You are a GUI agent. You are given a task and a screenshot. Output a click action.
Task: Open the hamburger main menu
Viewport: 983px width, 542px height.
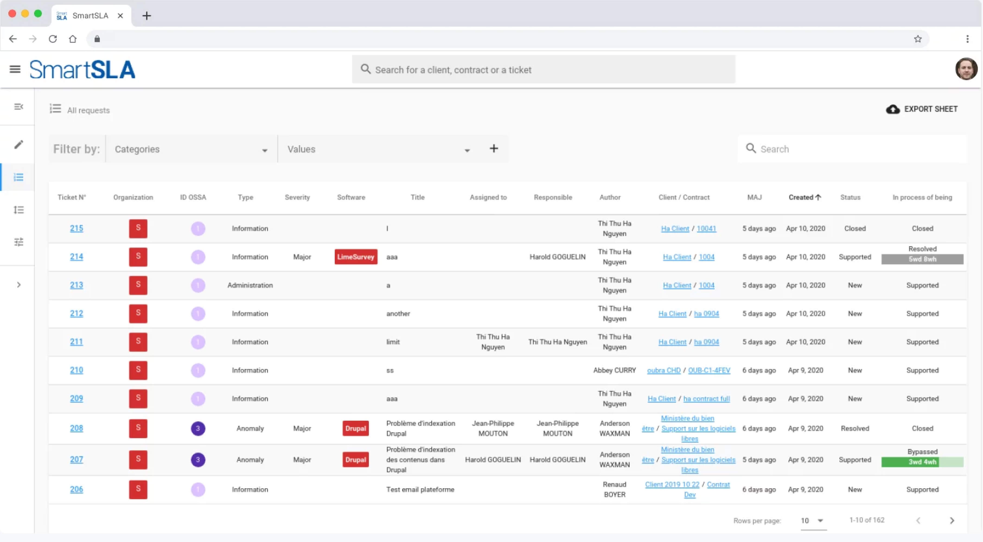coord(15,69)
